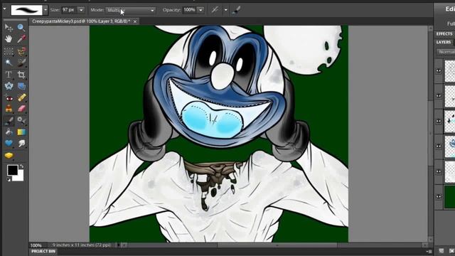Switch to CreepypastaMickey3.psd document tab
The image size is (455, 256).
[81, 21]
